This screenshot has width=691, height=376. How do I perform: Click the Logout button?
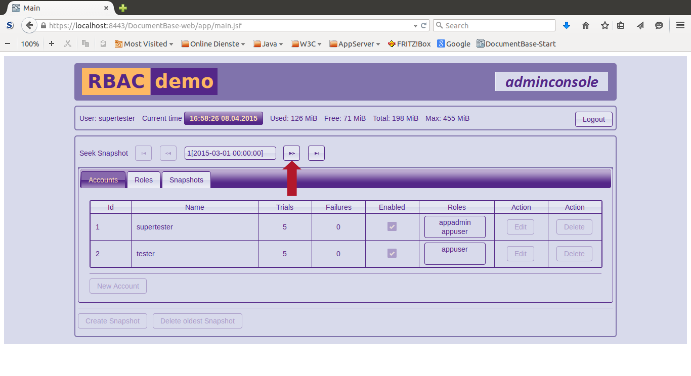(x=593, y=119)
